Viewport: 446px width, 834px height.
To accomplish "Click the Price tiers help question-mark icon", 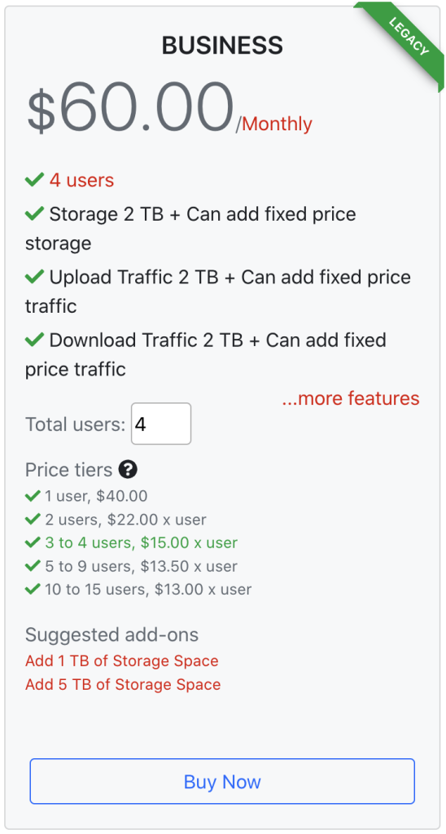I will pos(128,469).
